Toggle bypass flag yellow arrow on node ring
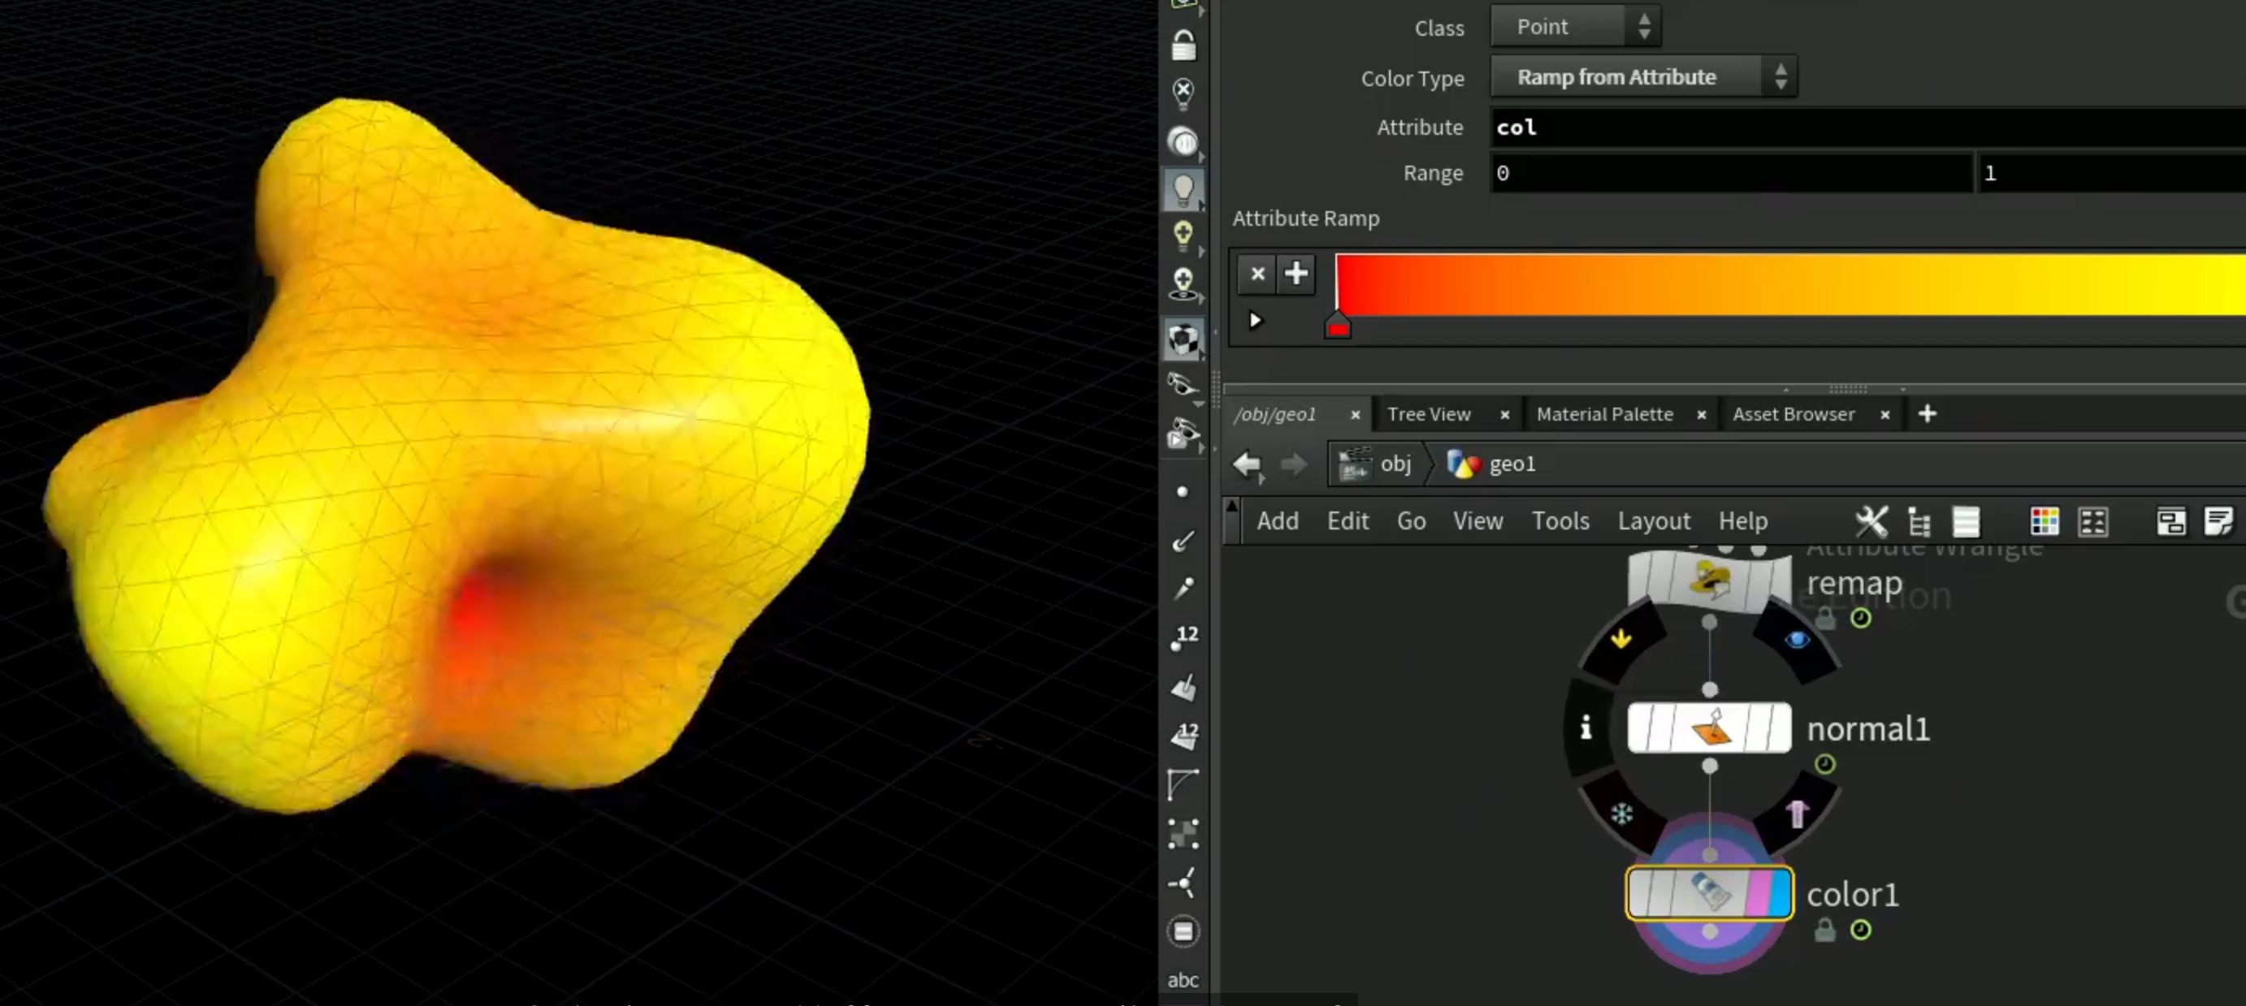This screenshot has width=2246, height=1006. pos(1621,639)
